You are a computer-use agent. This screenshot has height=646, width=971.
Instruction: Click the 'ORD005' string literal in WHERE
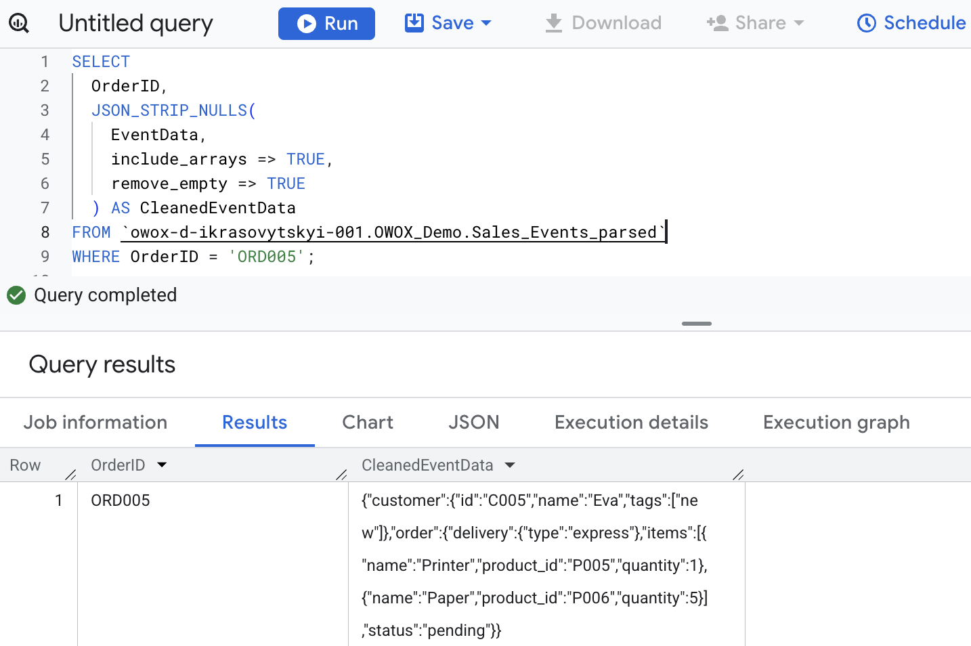267,257
